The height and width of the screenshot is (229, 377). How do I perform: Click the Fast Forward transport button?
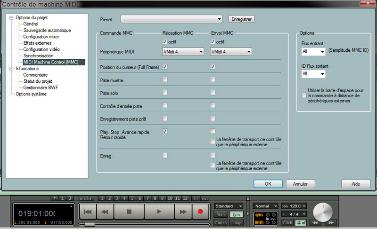pyautogui.click(x=184, y=212)
